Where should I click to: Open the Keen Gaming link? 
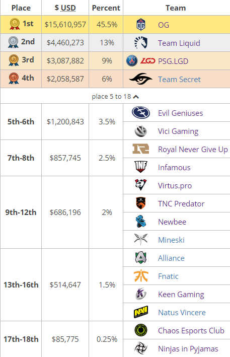click(181, 295)
